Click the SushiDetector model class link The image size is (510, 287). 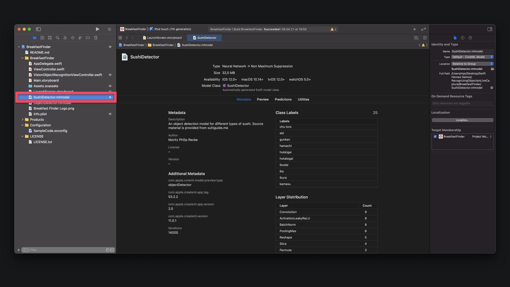point(238,86)
